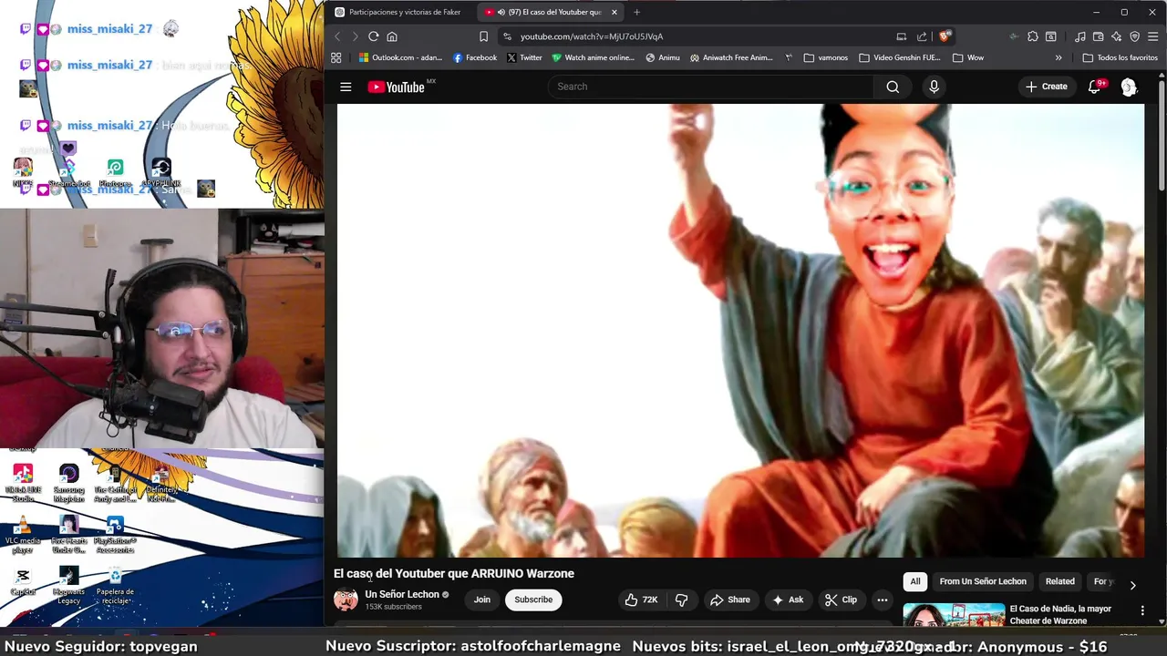Open the Create dropdown on YouTube

[x=1046, y=87]
